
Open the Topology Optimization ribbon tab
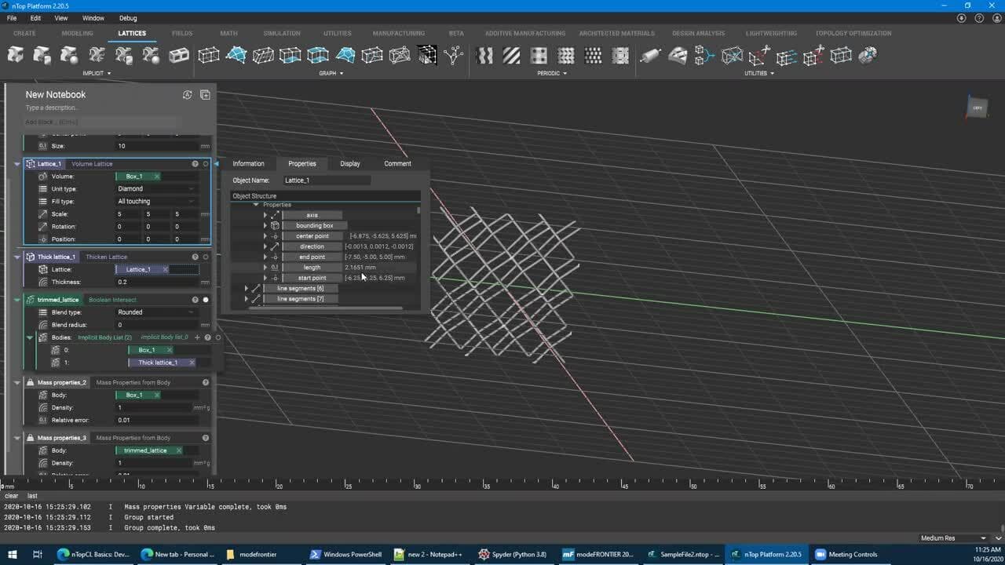(853, 34)
